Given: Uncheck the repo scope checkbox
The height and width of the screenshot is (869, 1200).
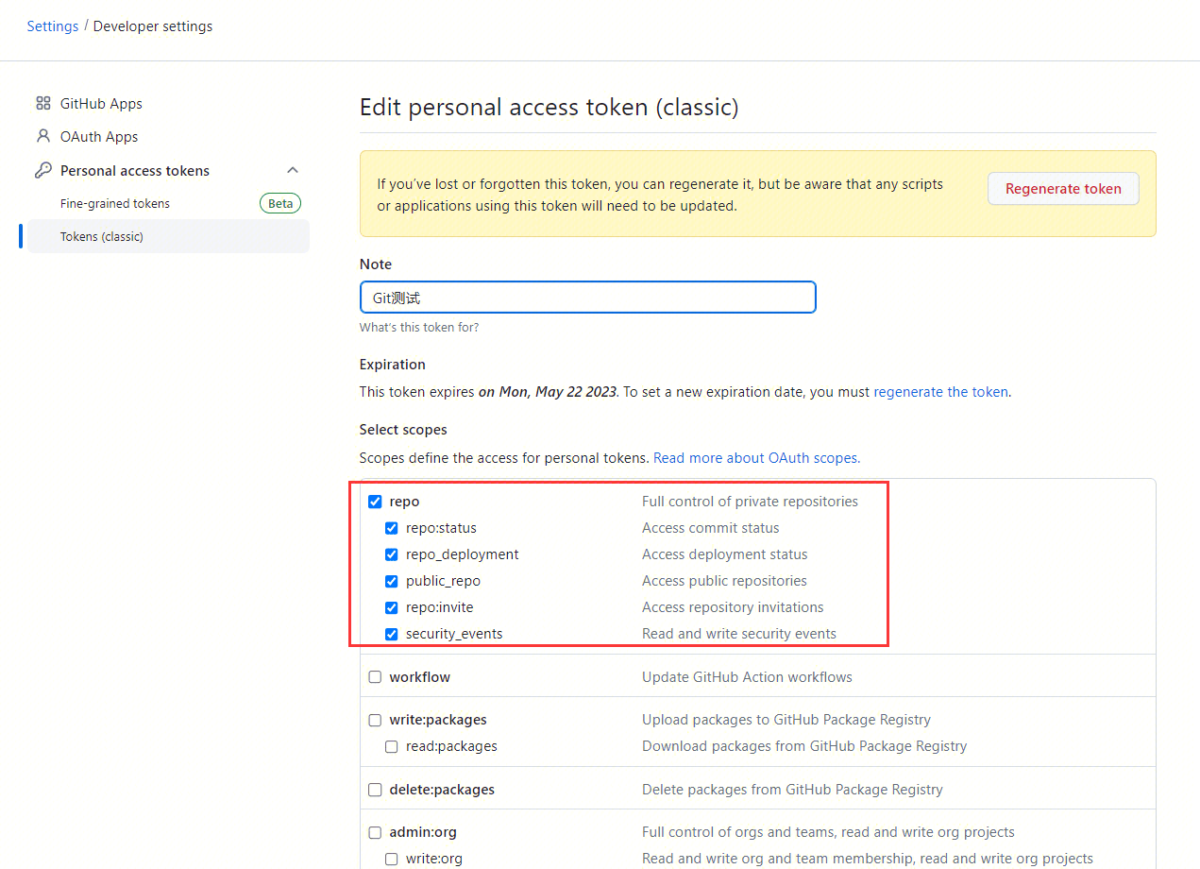Looking at the screenshot, I should coord(375,502).
